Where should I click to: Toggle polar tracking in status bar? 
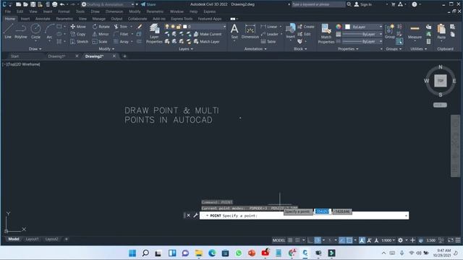[x=318, y=240]
